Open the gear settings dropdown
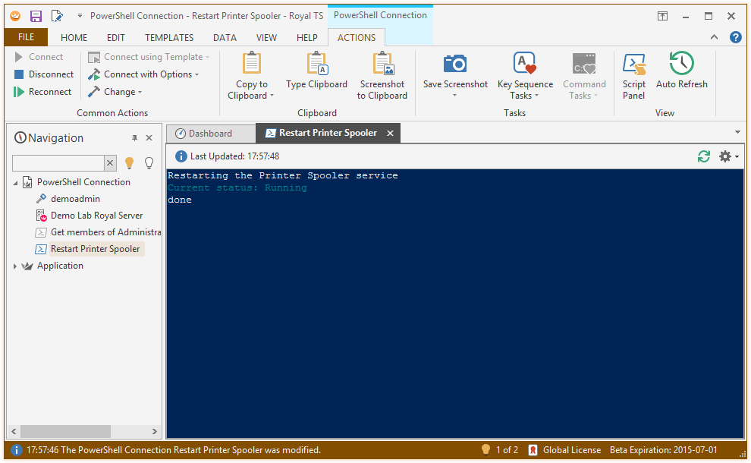This screenshot has width=751, height=463. tap(729, 156)
